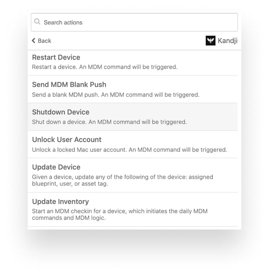Click the Update Inventory heading text
Screen dimensions: 269x274
60,201
